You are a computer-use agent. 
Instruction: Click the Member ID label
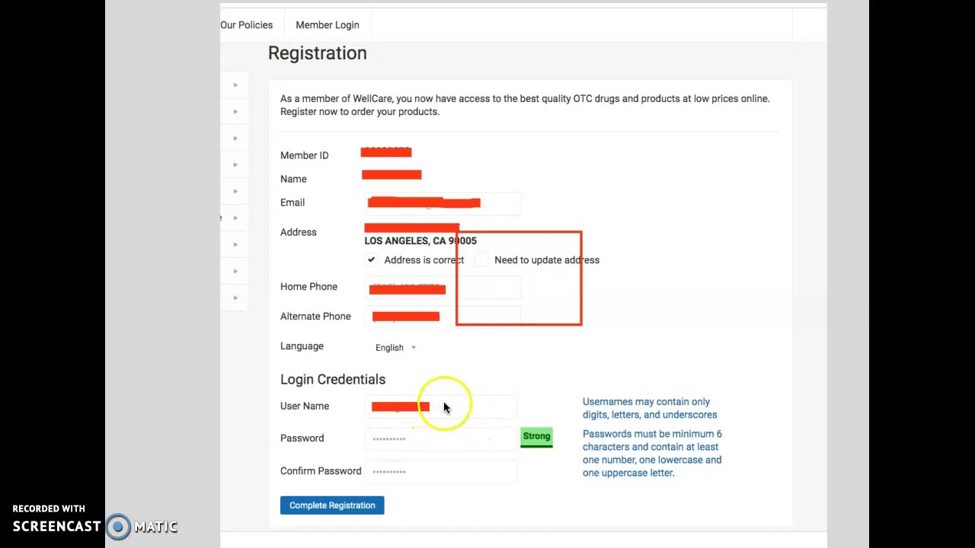pos(304,155)
